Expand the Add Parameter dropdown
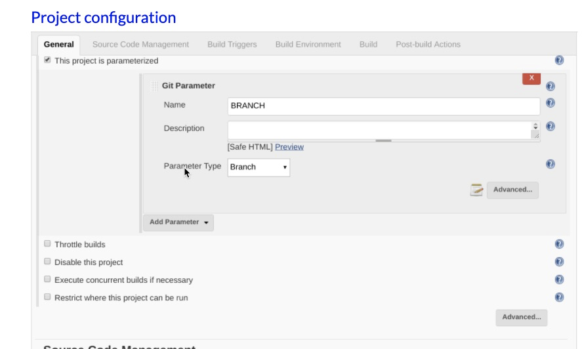This screenshot has width=582, height=349. pos(178,222)
